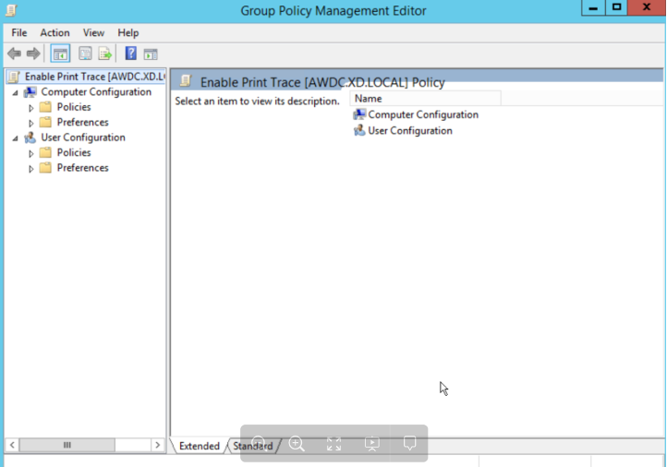Open Properties toolbar icon
The image size is (667, 467).
(85, 54)
